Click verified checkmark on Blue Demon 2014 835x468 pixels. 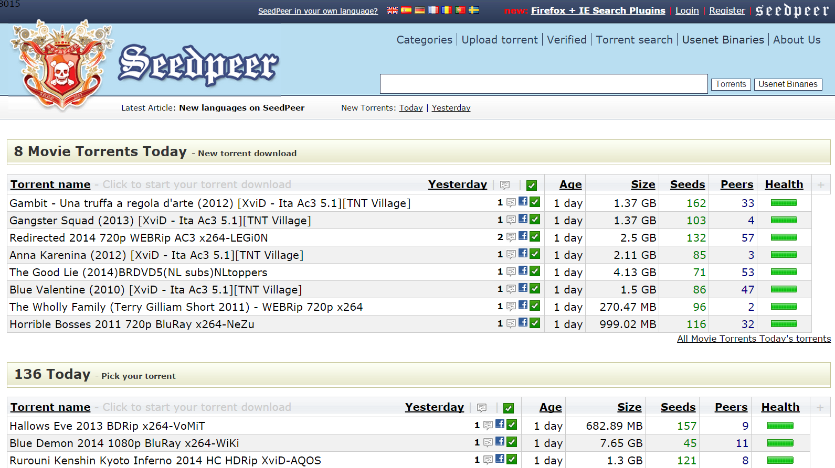coord(512,442)
